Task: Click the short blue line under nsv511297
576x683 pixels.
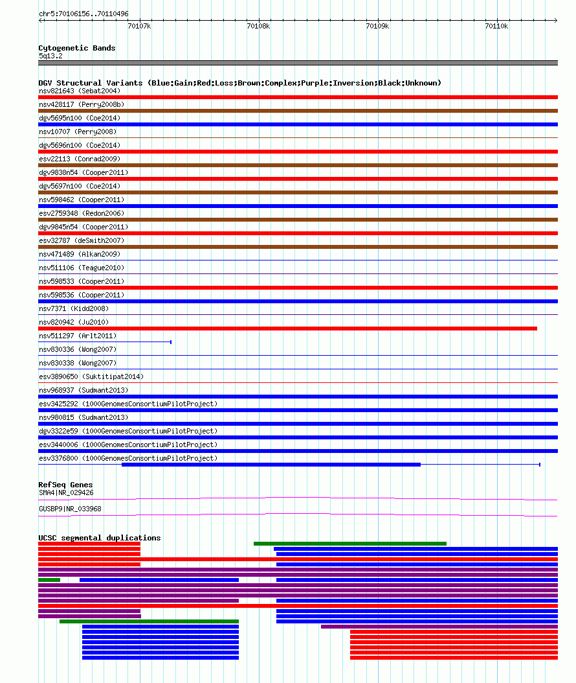Action: coord(105,342)
